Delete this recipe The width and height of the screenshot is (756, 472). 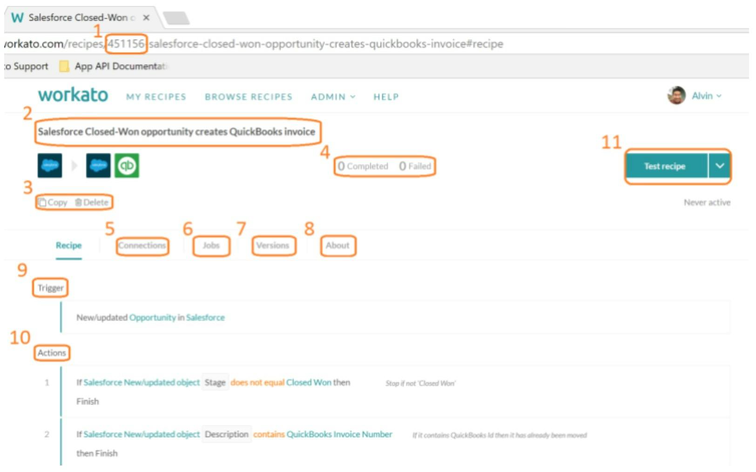(92, 202)
